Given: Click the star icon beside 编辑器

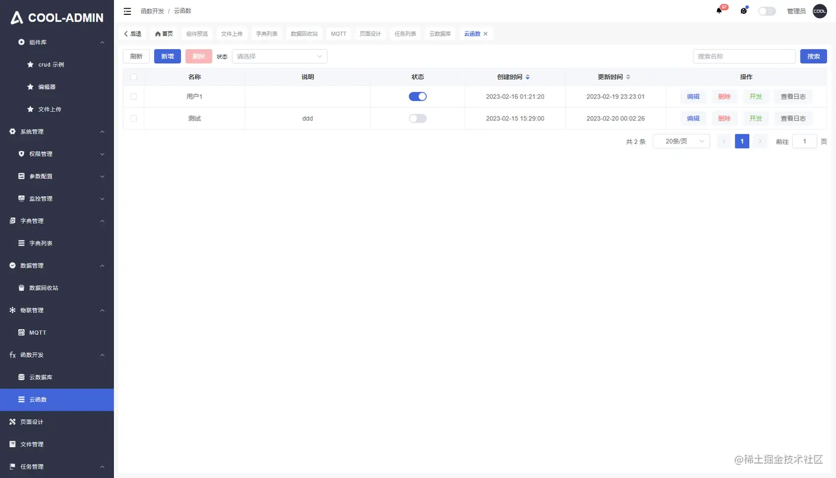Looking at the screenshot, I should pyautogui.click(x=30, y=87).
